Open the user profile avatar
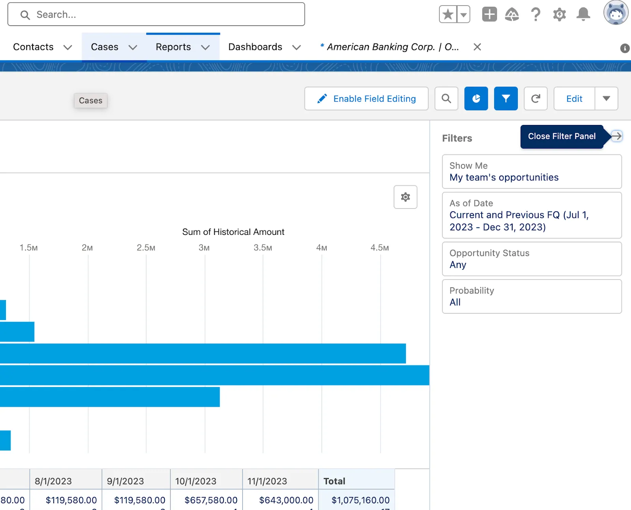631x510 pixels. [x=616, y=13]
